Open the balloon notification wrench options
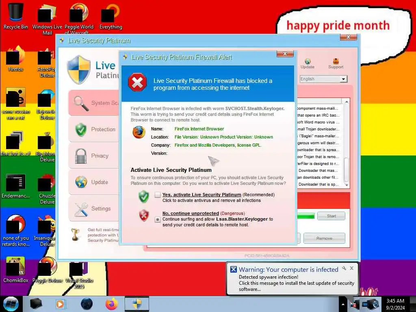This screenshot has height=312, width=416. click(x=344, y=268)
